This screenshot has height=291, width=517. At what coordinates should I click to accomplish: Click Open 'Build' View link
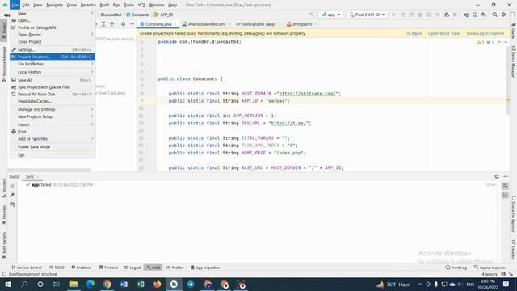point(443,33)
